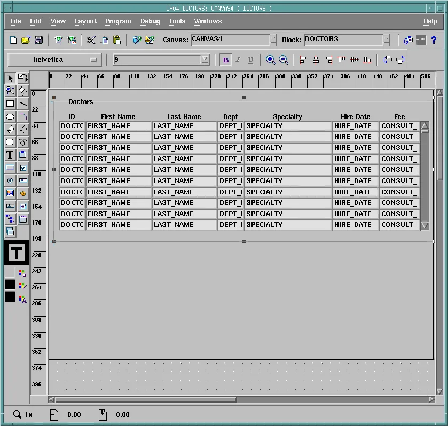448x426 pixels.
Task: Pick the Image Item tool
Action: [x=10, y=193]
